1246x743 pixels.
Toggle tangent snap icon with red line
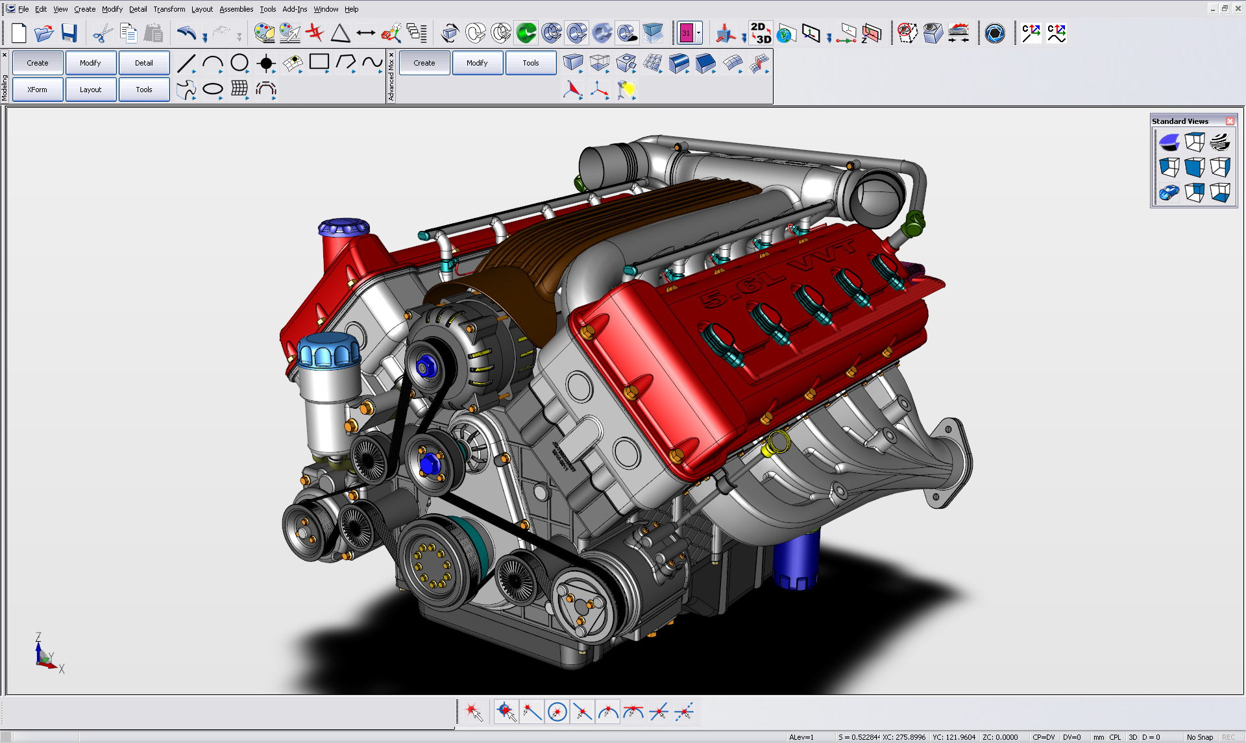click(x=633, y=712)
